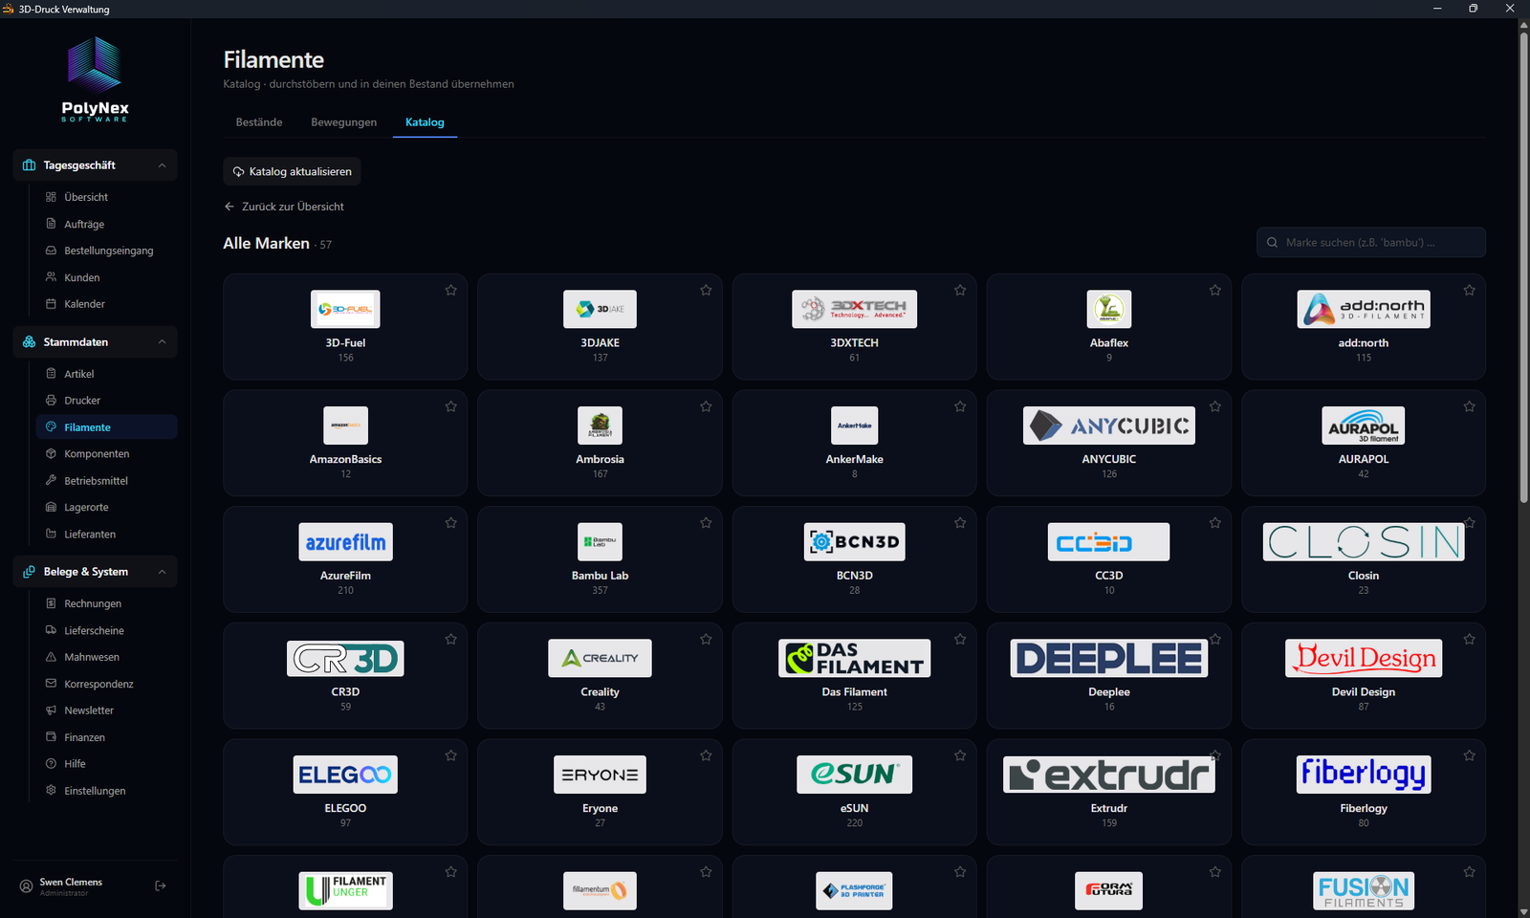Click the Rechnungen document icon
1530x918 pixels.
51,603
